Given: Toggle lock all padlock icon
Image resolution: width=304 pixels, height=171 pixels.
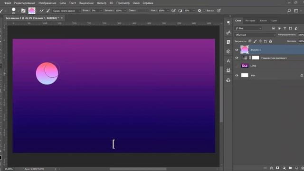Looking at the screenshot, I should point(270,41).
